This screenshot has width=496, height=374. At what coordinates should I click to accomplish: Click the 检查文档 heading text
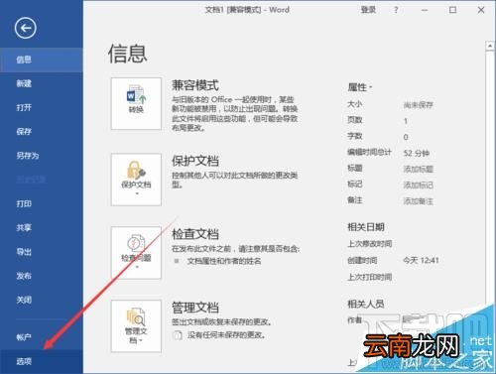coord(195,234)
